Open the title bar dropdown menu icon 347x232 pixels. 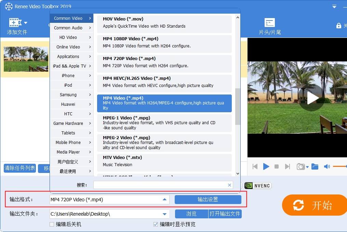(334, 6)
